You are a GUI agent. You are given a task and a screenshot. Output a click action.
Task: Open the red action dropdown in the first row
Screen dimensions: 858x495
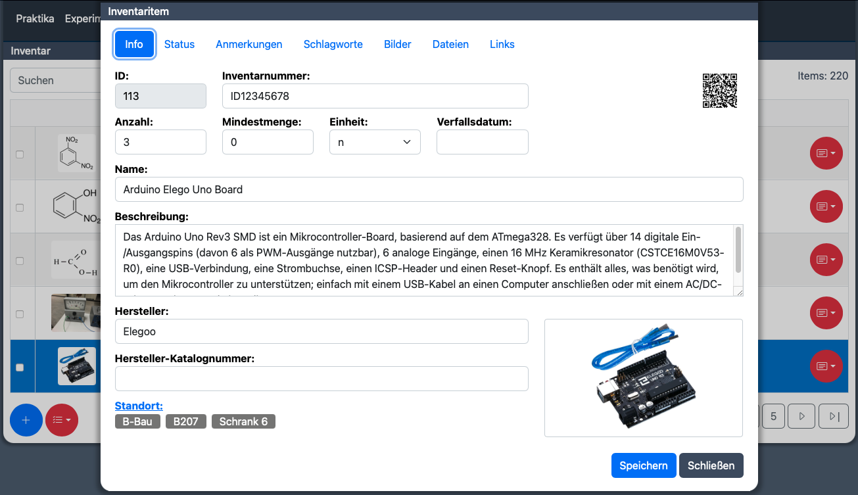tap(826, 153)
